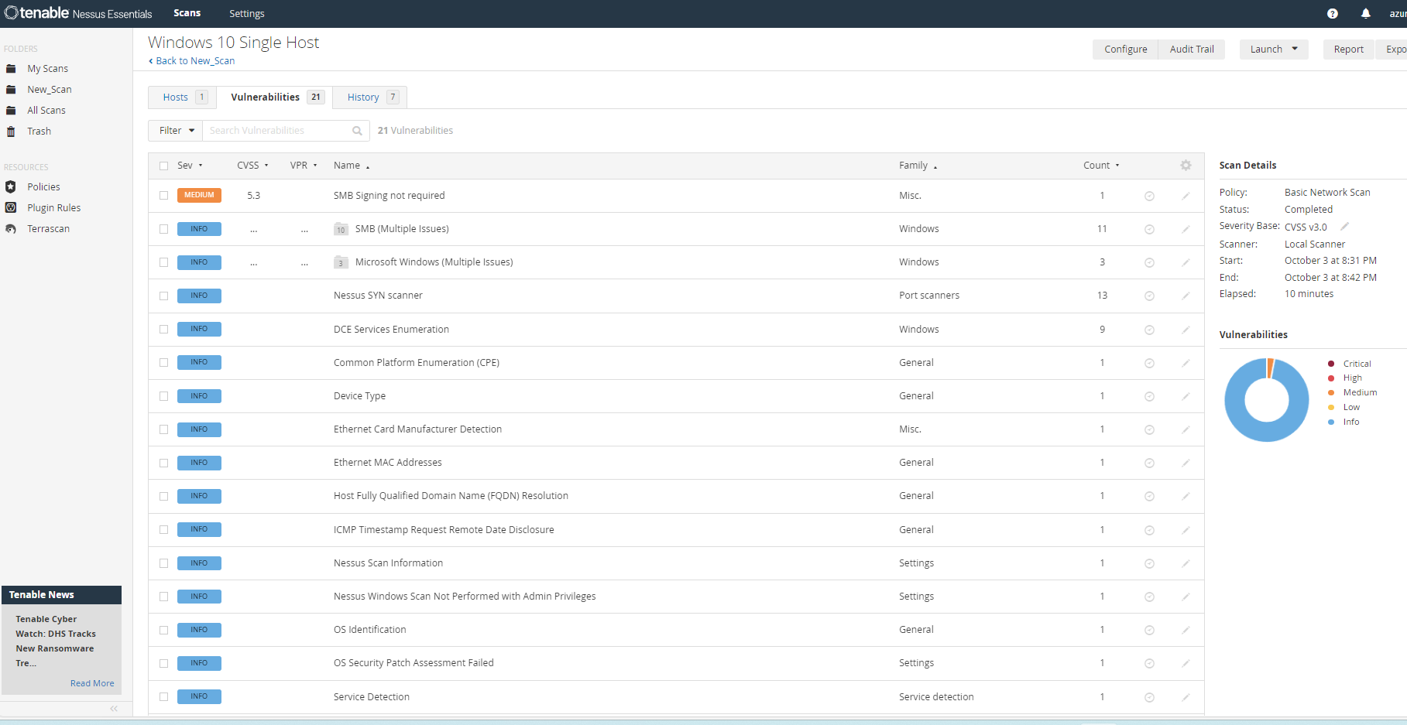Screen dimensions: 1407x725
Task: Click the Report button
Action: point(1348,50)
